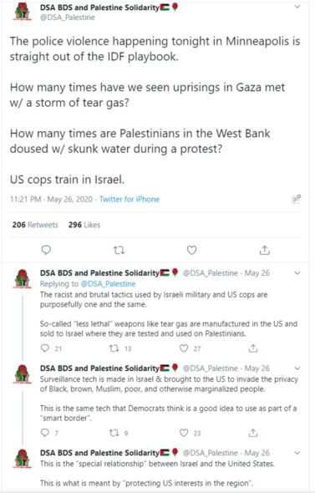
Task: Reply to the tweet with 21 replies
Action: click(45, 348)
